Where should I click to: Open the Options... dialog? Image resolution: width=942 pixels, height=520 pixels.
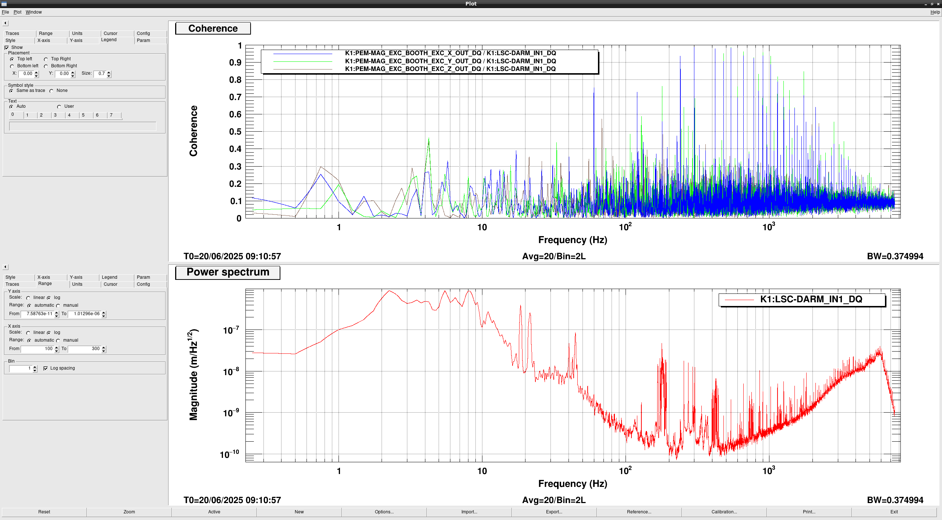384,512
